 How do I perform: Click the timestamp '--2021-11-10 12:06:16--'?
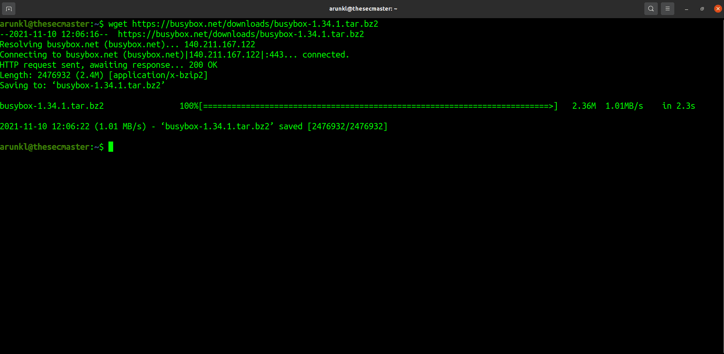coord(54,34)
